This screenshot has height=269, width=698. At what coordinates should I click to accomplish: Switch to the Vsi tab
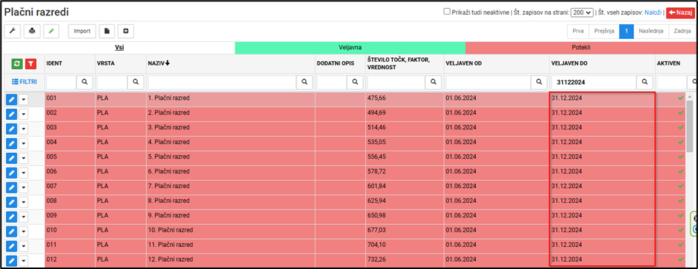pyautogui.click(x=119, y=48)
